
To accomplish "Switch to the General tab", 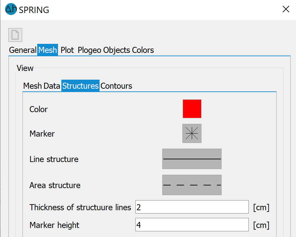I will (x=22, y=50).
